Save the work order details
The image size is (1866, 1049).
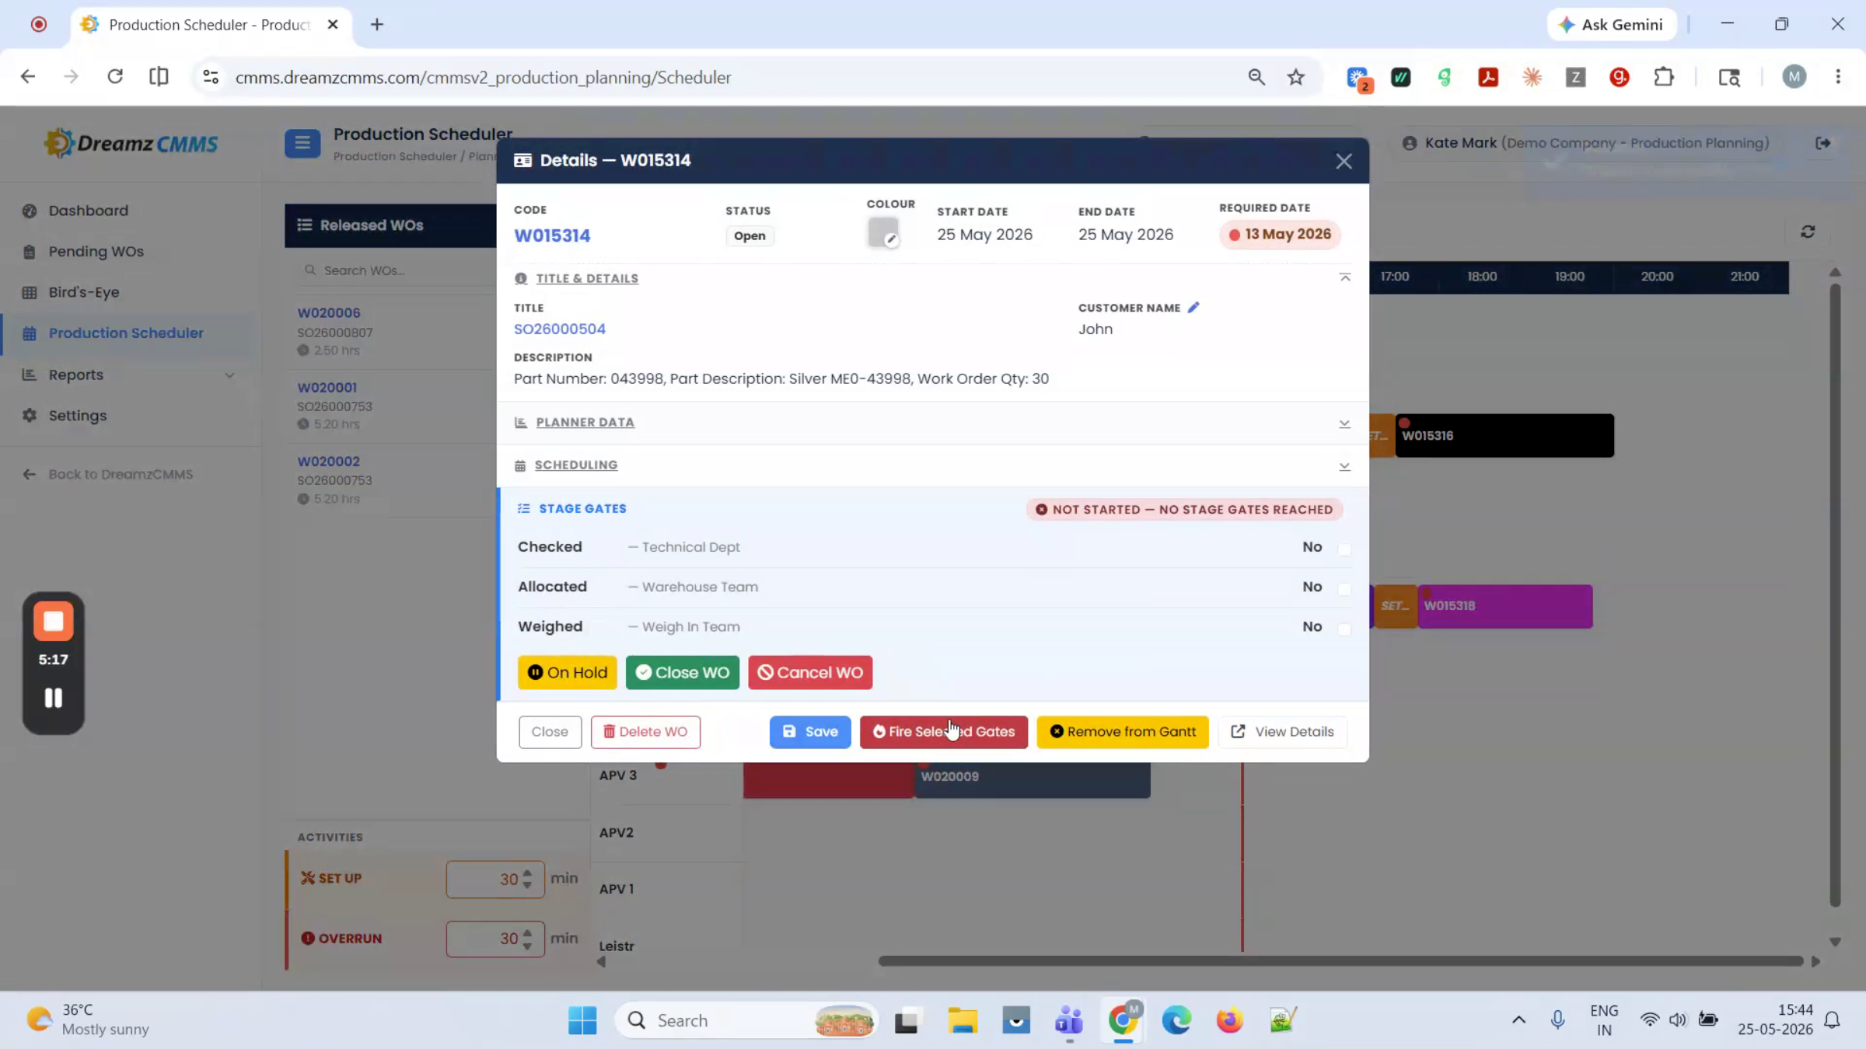pos(810,731)
